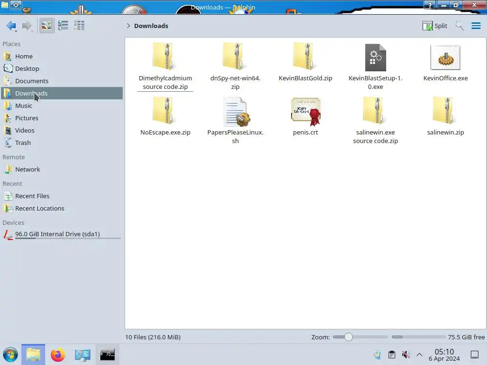Open the system settings taskbar icon
The height and width of the screenshot is (365, 487).
83,355
